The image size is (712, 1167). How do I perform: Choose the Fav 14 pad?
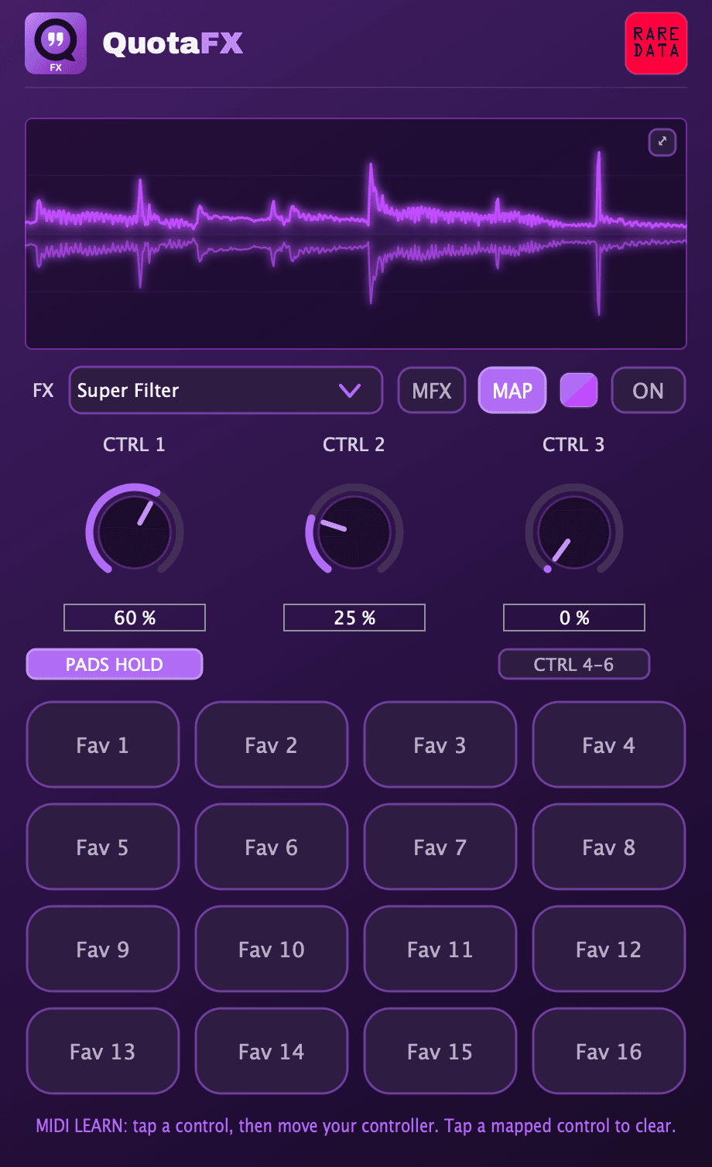coord(272,1051)
